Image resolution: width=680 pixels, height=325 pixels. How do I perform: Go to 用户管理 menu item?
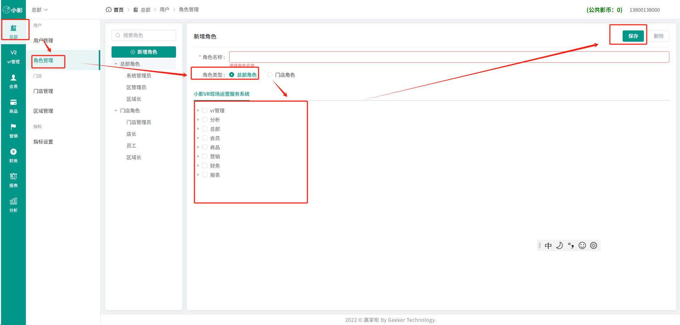click(43, 41)
